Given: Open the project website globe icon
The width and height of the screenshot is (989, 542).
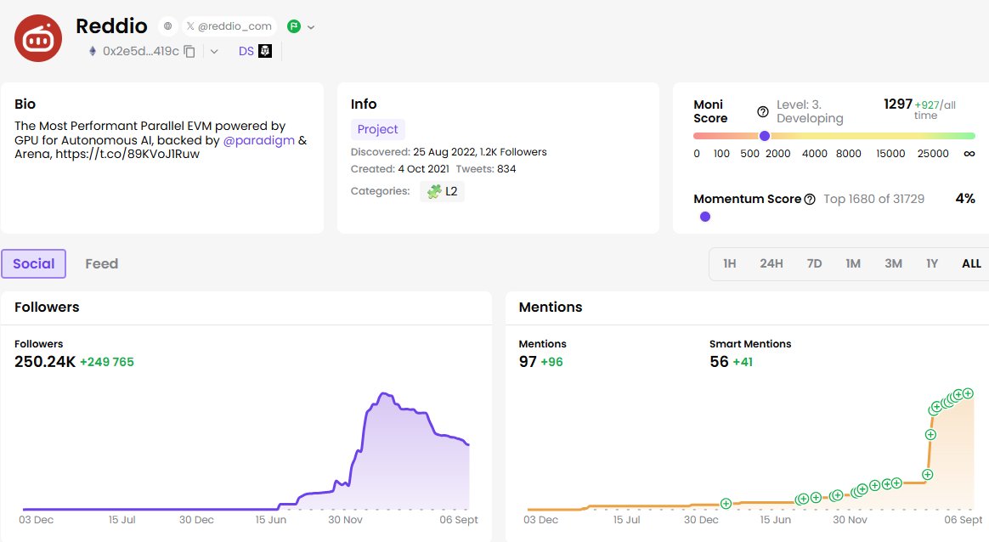Looking at the screenshot, I should point(167,25).
